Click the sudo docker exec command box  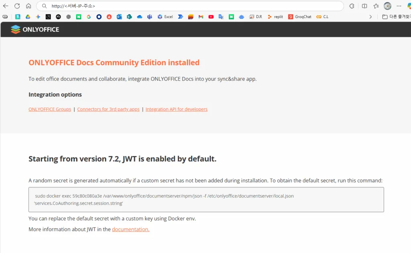tap(206, 199)
